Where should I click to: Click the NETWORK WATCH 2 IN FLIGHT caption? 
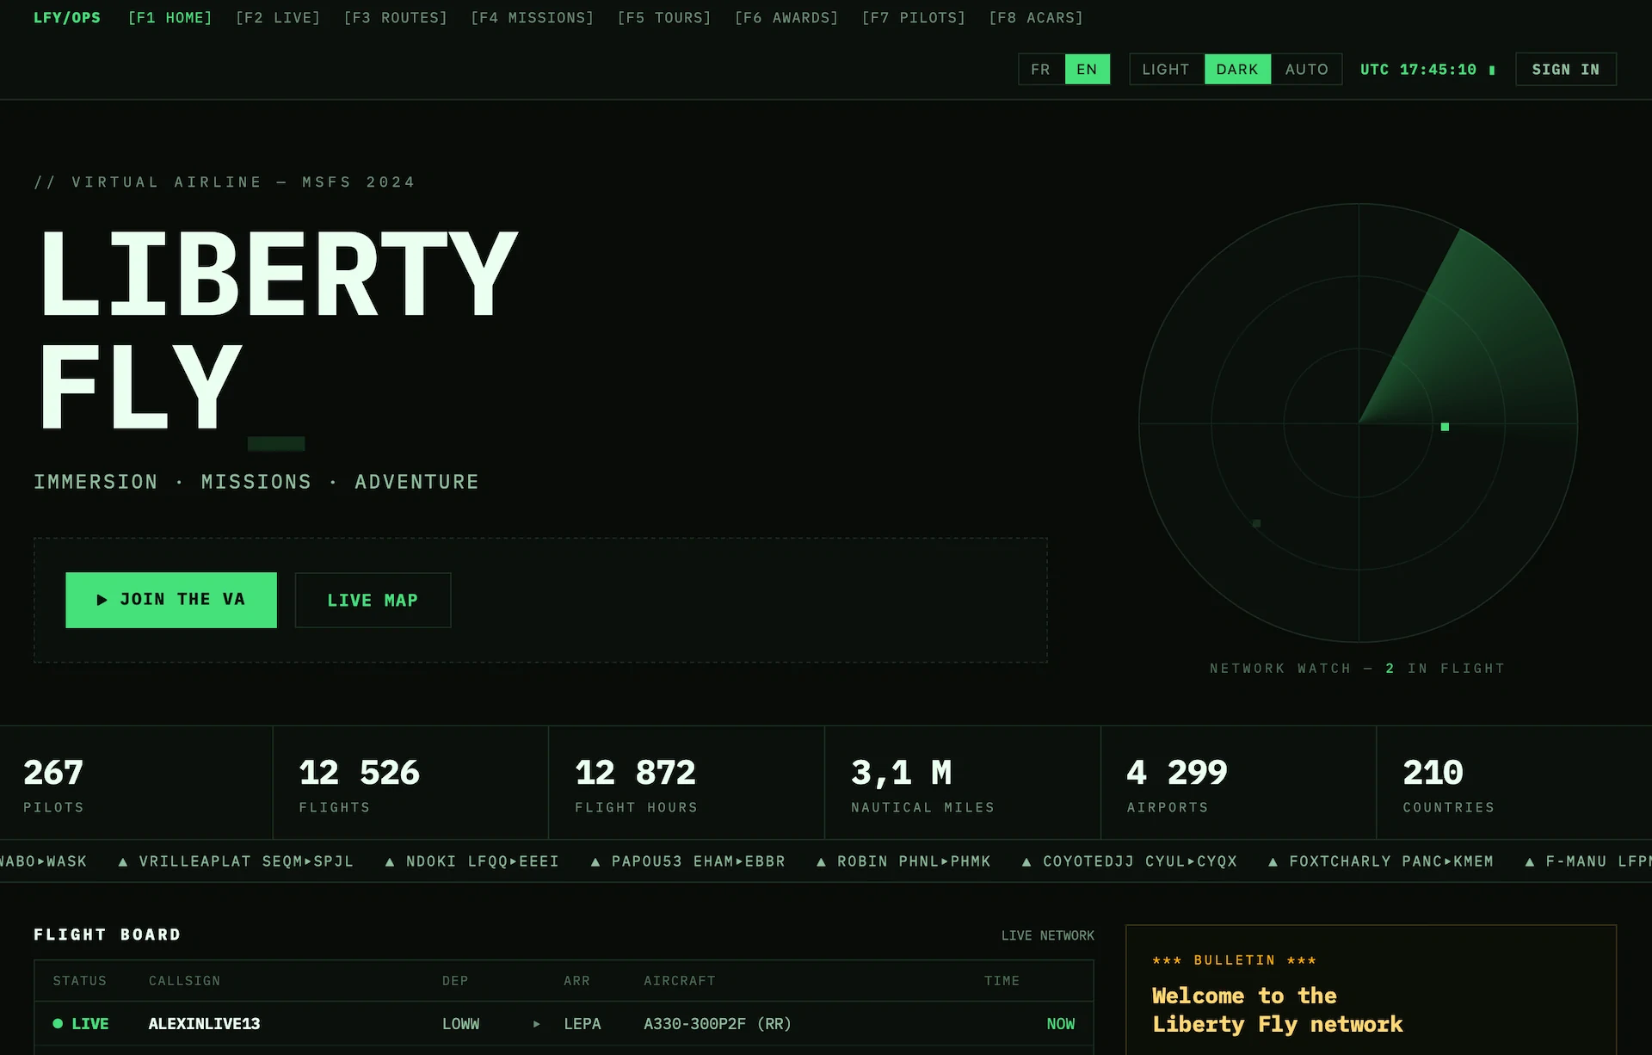pos(1358,669)
